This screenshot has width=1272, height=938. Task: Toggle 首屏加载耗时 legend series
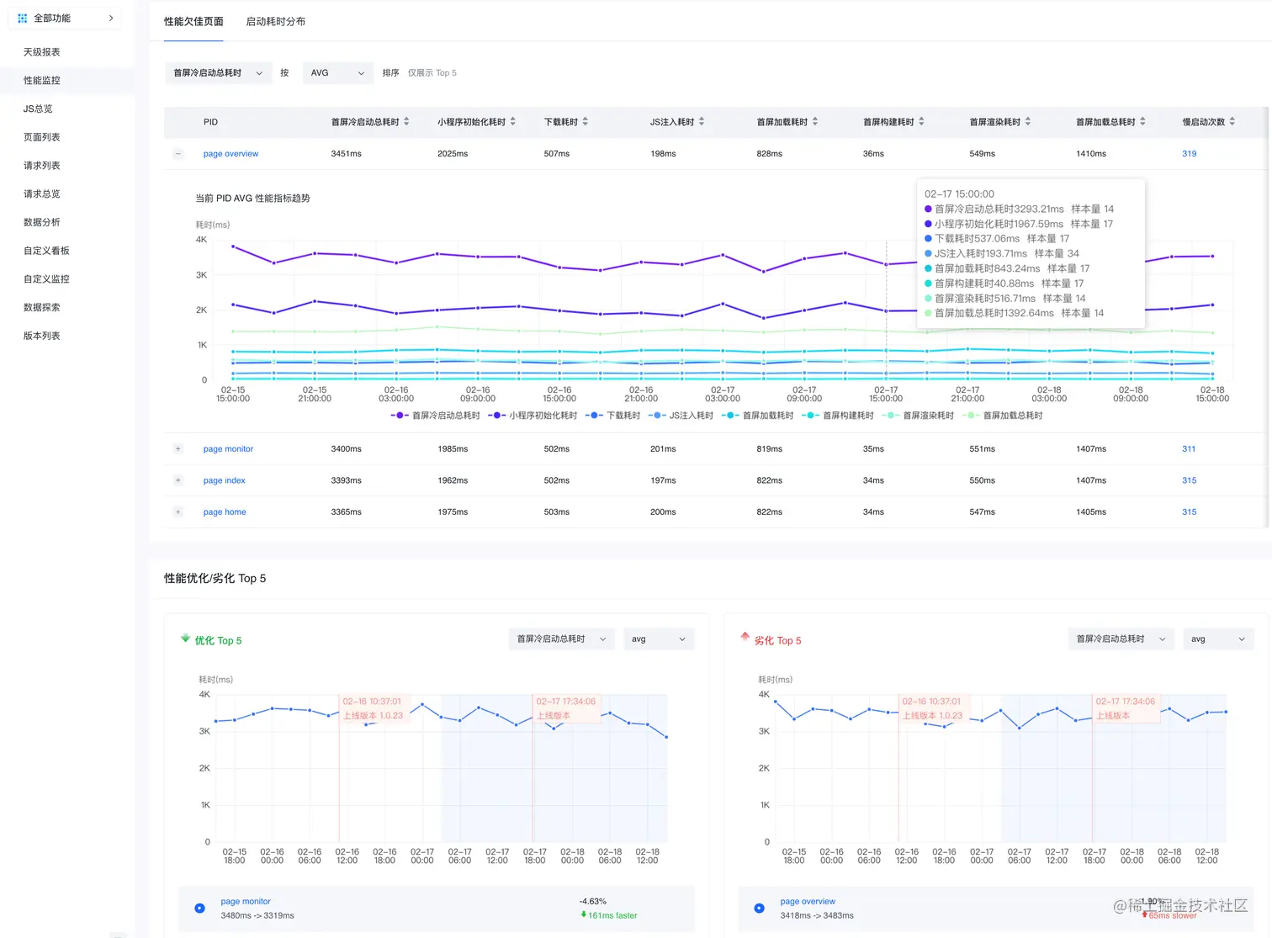tap(757, 416)
